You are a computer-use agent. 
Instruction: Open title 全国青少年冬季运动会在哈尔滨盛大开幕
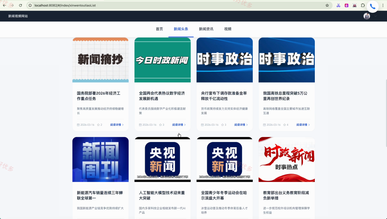click(x=224, y=195)
